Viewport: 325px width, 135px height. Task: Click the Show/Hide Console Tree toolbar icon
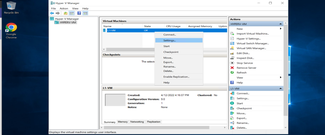[71, 13]
